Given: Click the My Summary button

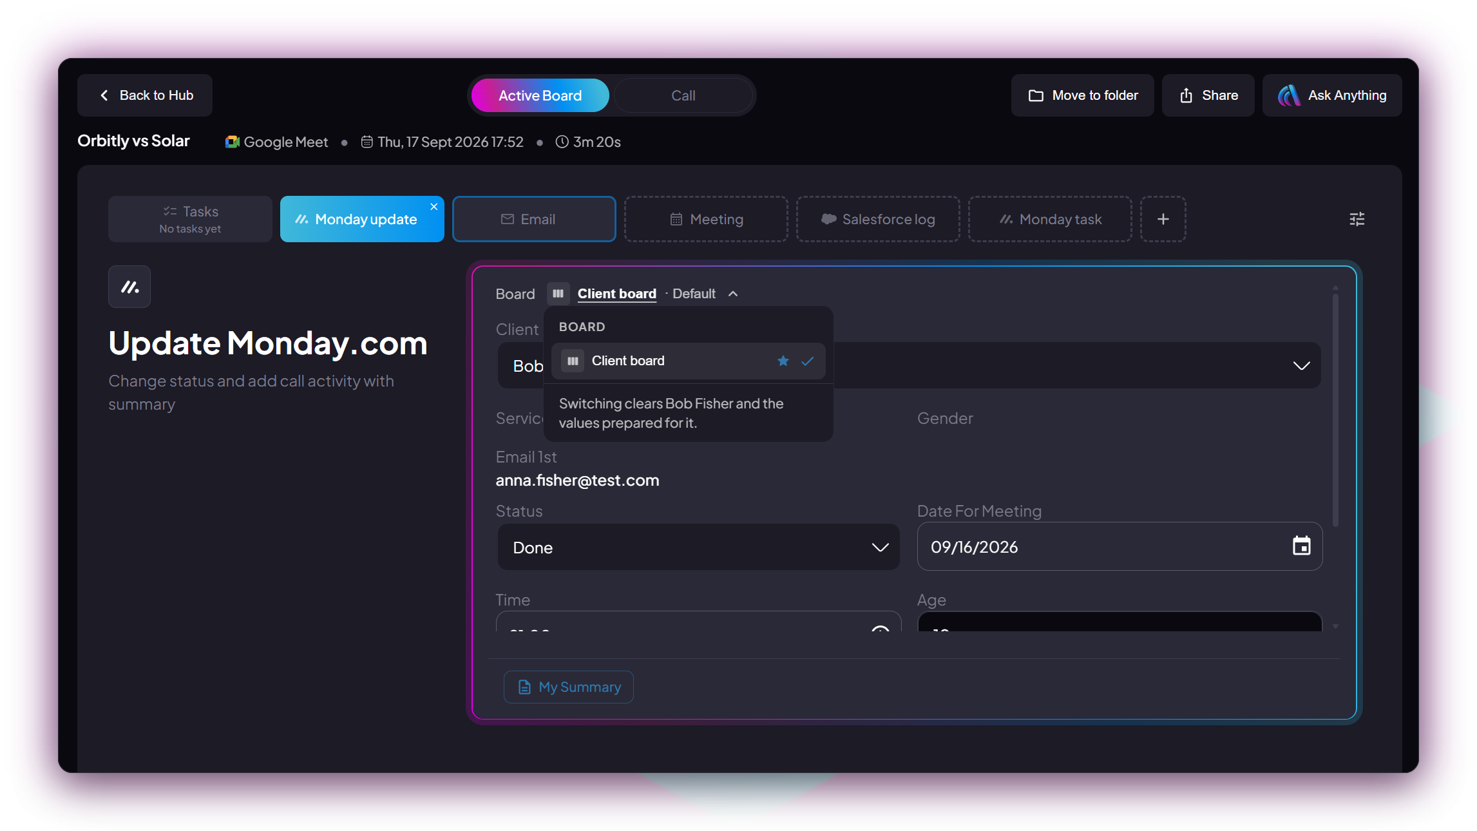Looking at the screenshot, I should 568,687.
